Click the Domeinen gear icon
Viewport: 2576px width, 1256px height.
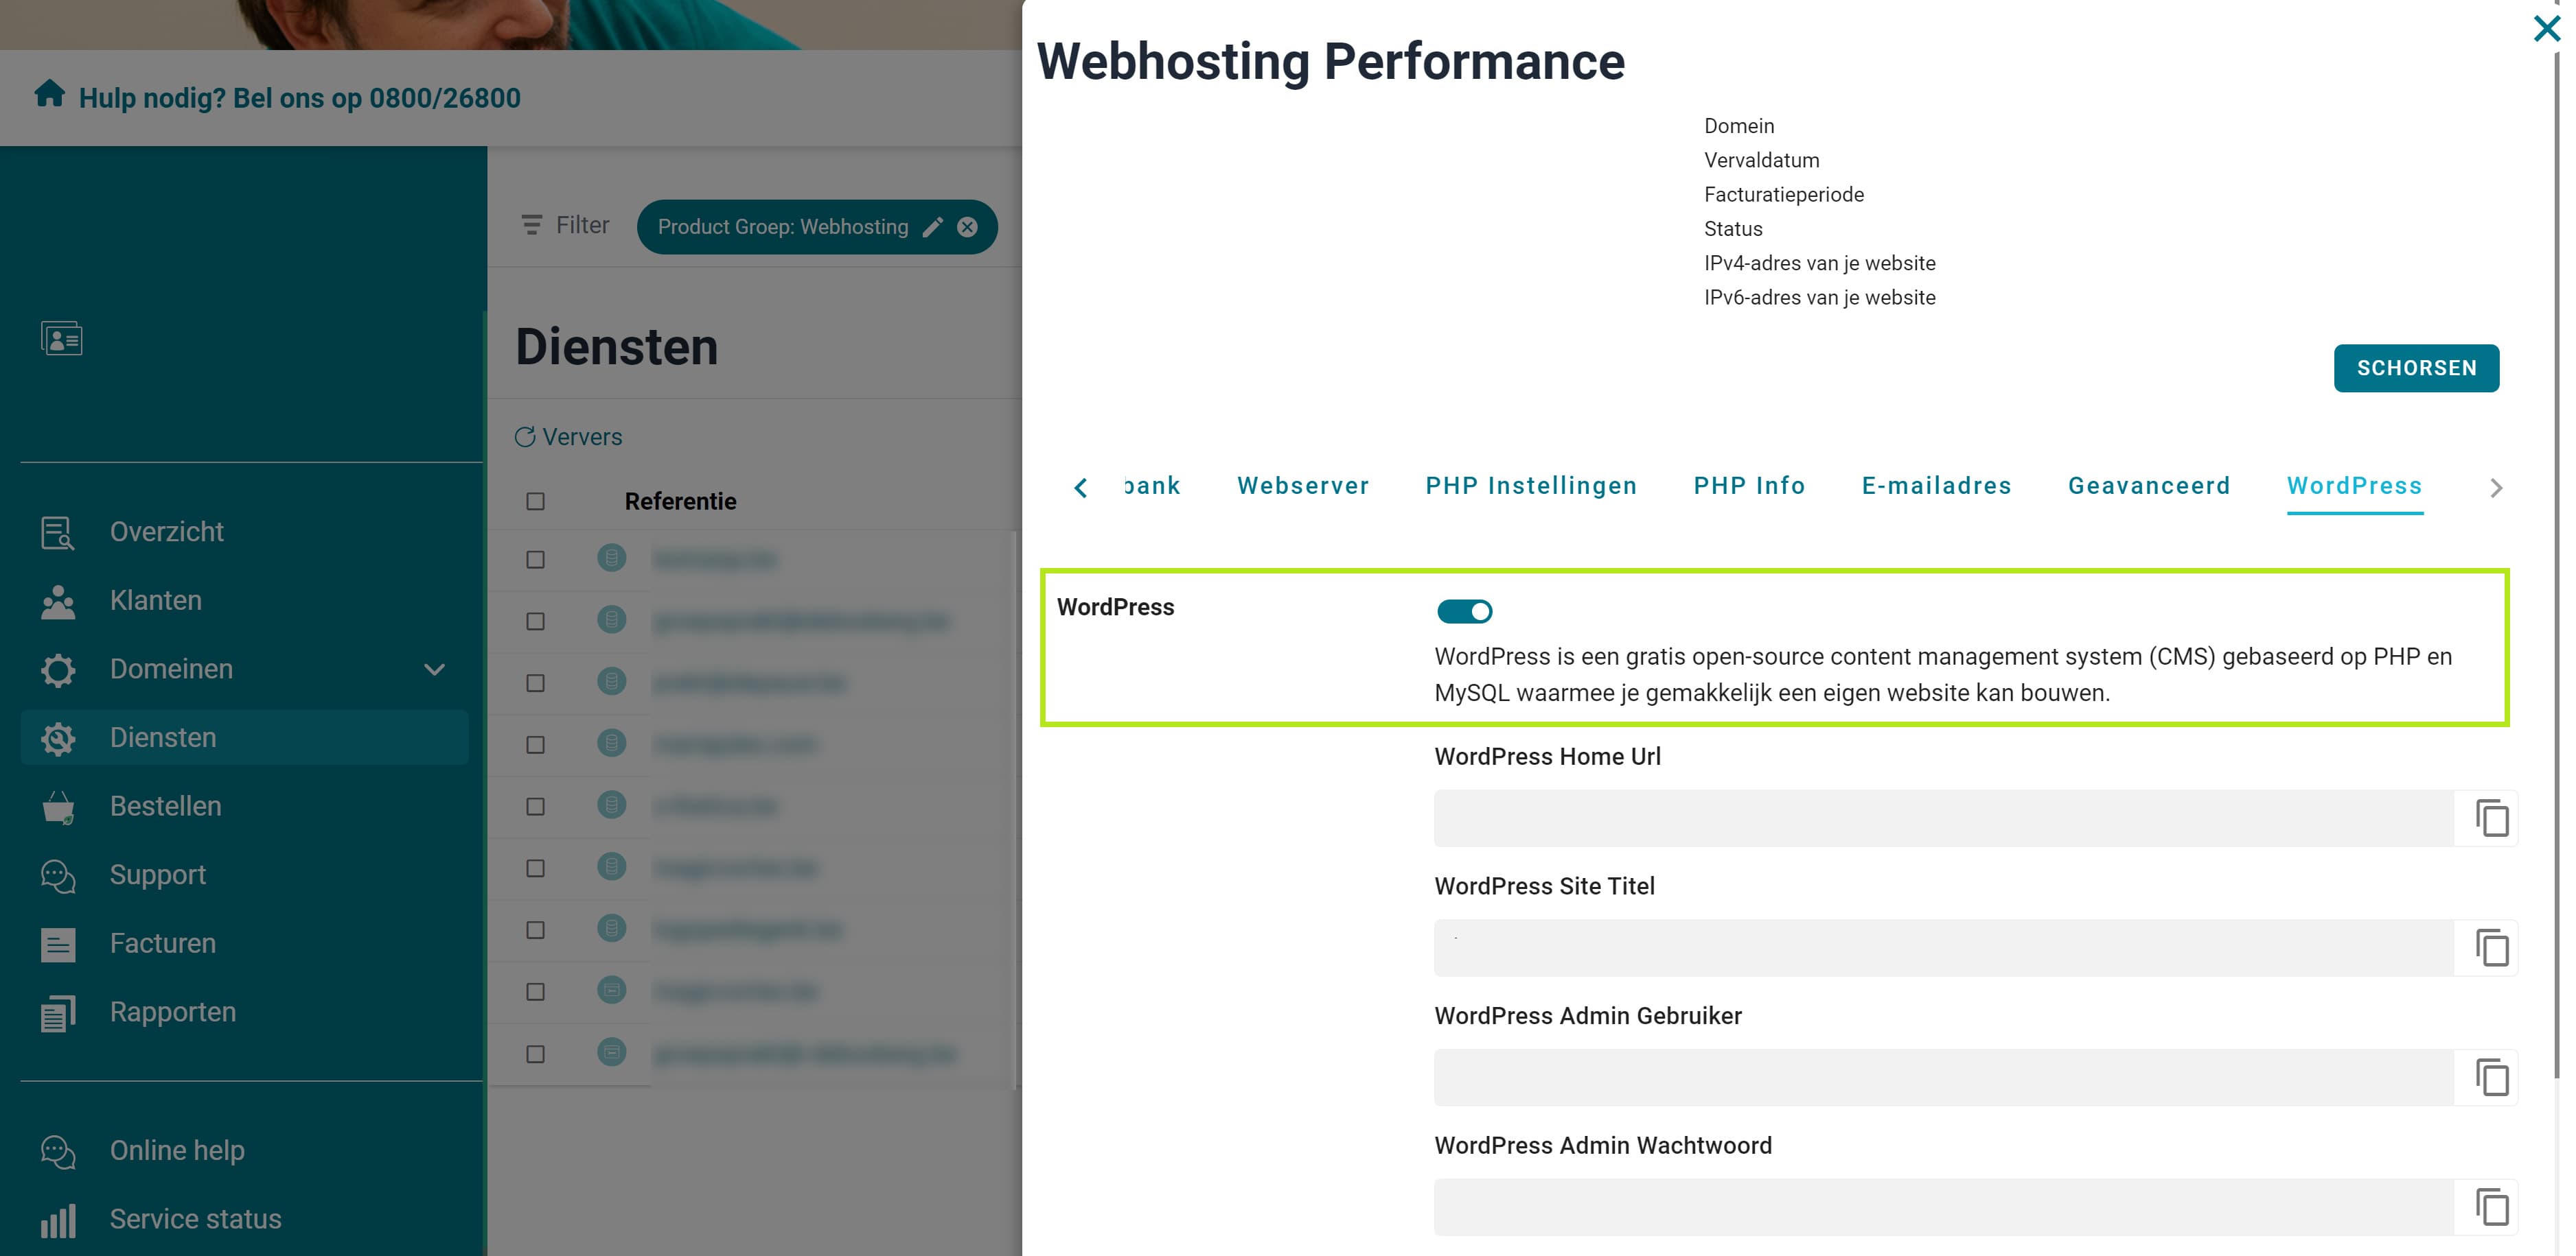tap(58, 670)
